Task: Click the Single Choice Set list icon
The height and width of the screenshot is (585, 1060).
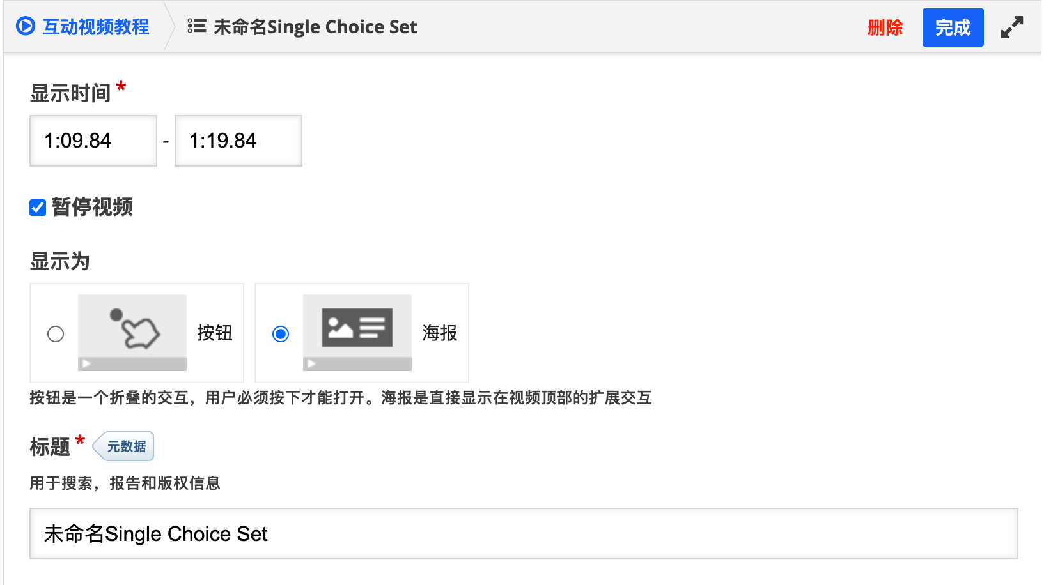Action: tap(196, 26)
